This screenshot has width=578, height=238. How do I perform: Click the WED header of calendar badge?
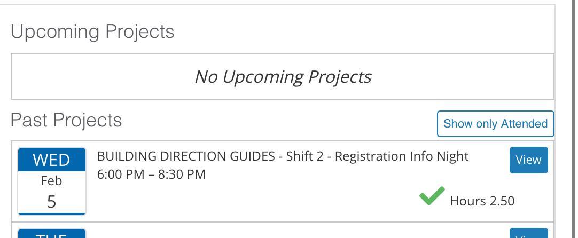pos(52,160)
